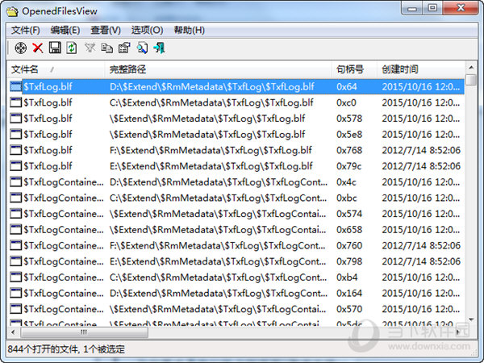Click handle value 0x574

pos(349,214)
